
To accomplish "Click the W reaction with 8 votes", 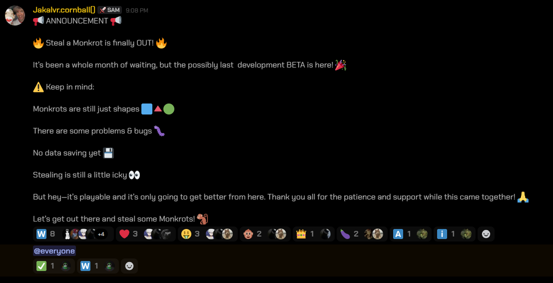I will coord(73,234).
